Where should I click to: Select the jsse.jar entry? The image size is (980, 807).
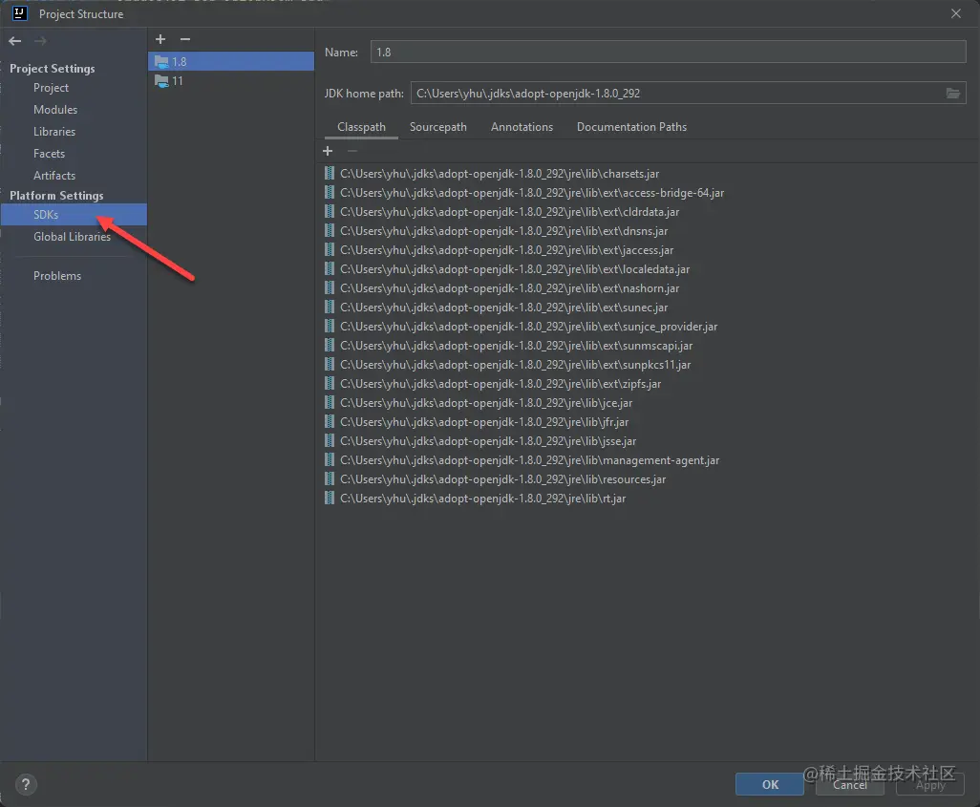coord(488,440)
